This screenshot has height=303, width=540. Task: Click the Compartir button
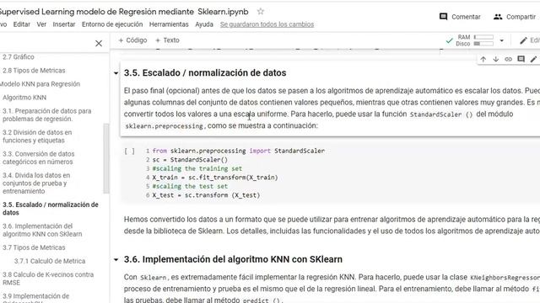pos(515,17)
